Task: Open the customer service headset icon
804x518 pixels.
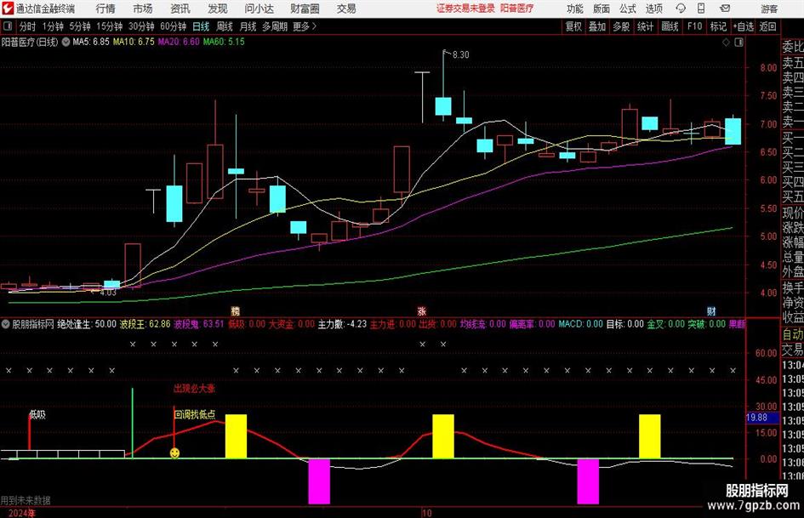Action: click(681, 9)
